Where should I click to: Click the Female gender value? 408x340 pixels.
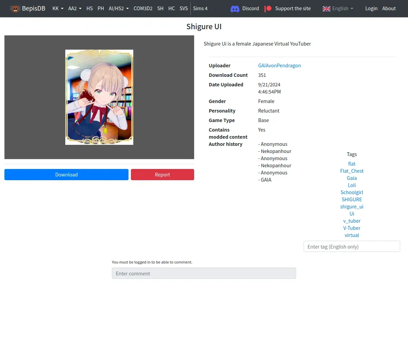(x=266, y=101)
